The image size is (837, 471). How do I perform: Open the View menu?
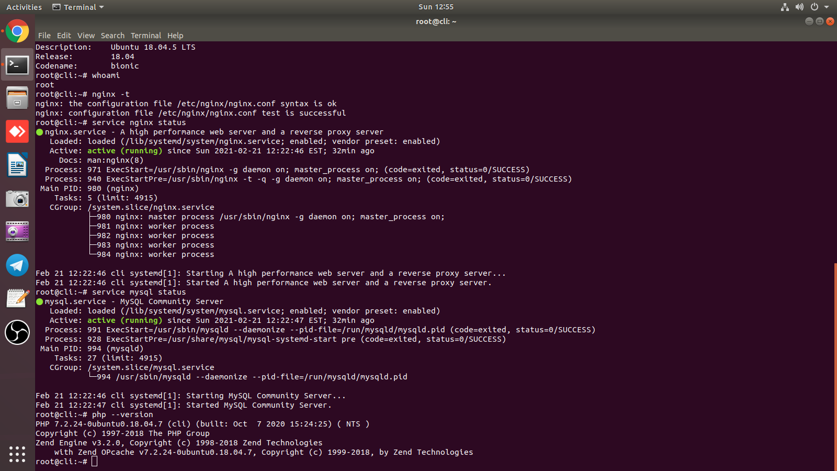point(86,36)
